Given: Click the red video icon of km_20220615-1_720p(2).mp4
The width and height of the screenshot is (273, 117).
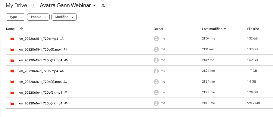Looking at the screenshot, I should pyautogui.click(x=12, y=60).
